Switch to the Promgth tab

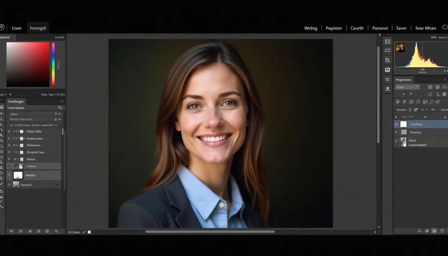click(x=38, y=28)
